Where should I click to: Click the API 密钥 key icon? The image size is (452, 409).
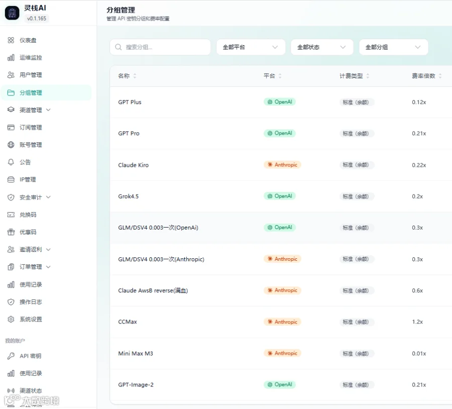[11, 356]
